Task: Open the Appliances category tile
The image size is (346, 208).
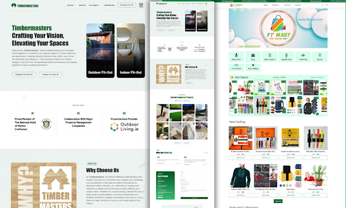Action: pos(286,57)
